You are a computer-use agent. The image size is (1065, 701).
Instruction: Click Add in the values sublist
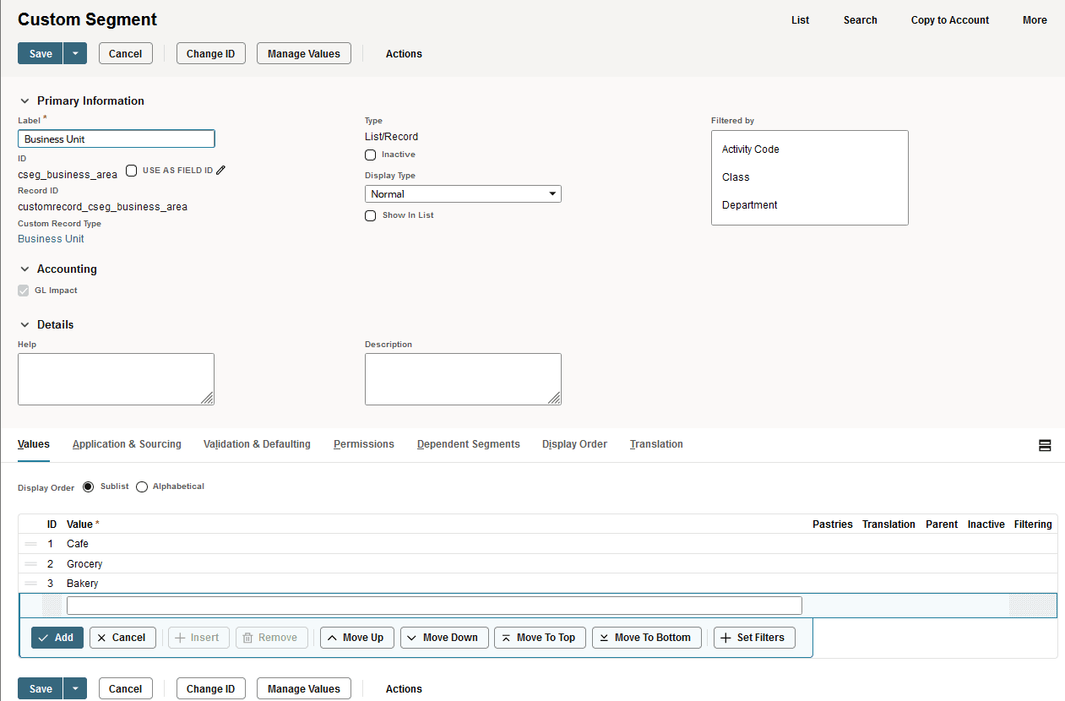coord(57,638)
